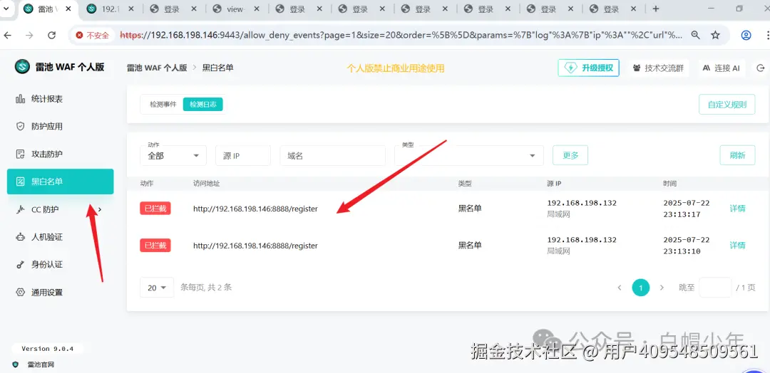Click the 身份认证 key icon

coord(20,265)
